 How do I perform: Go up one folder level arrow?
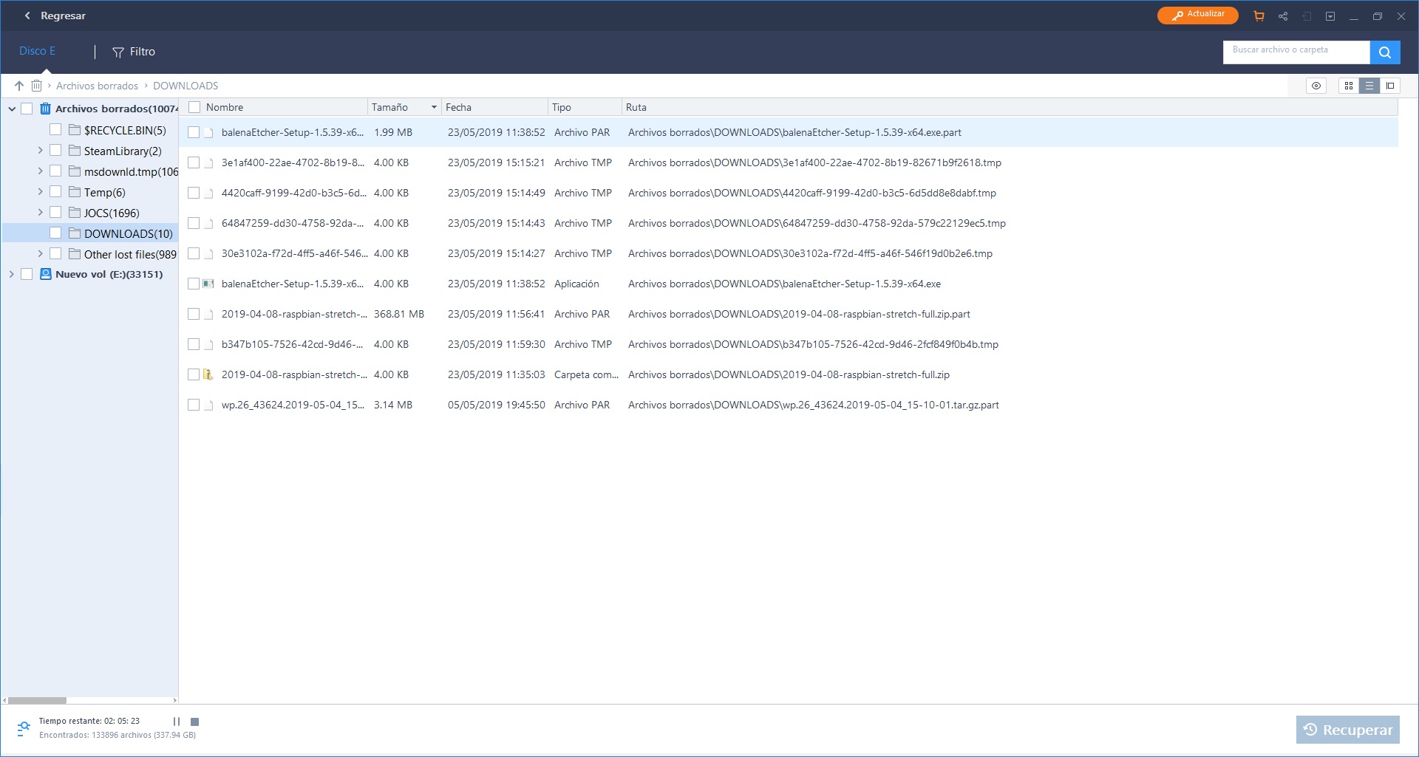click(19, 86)
